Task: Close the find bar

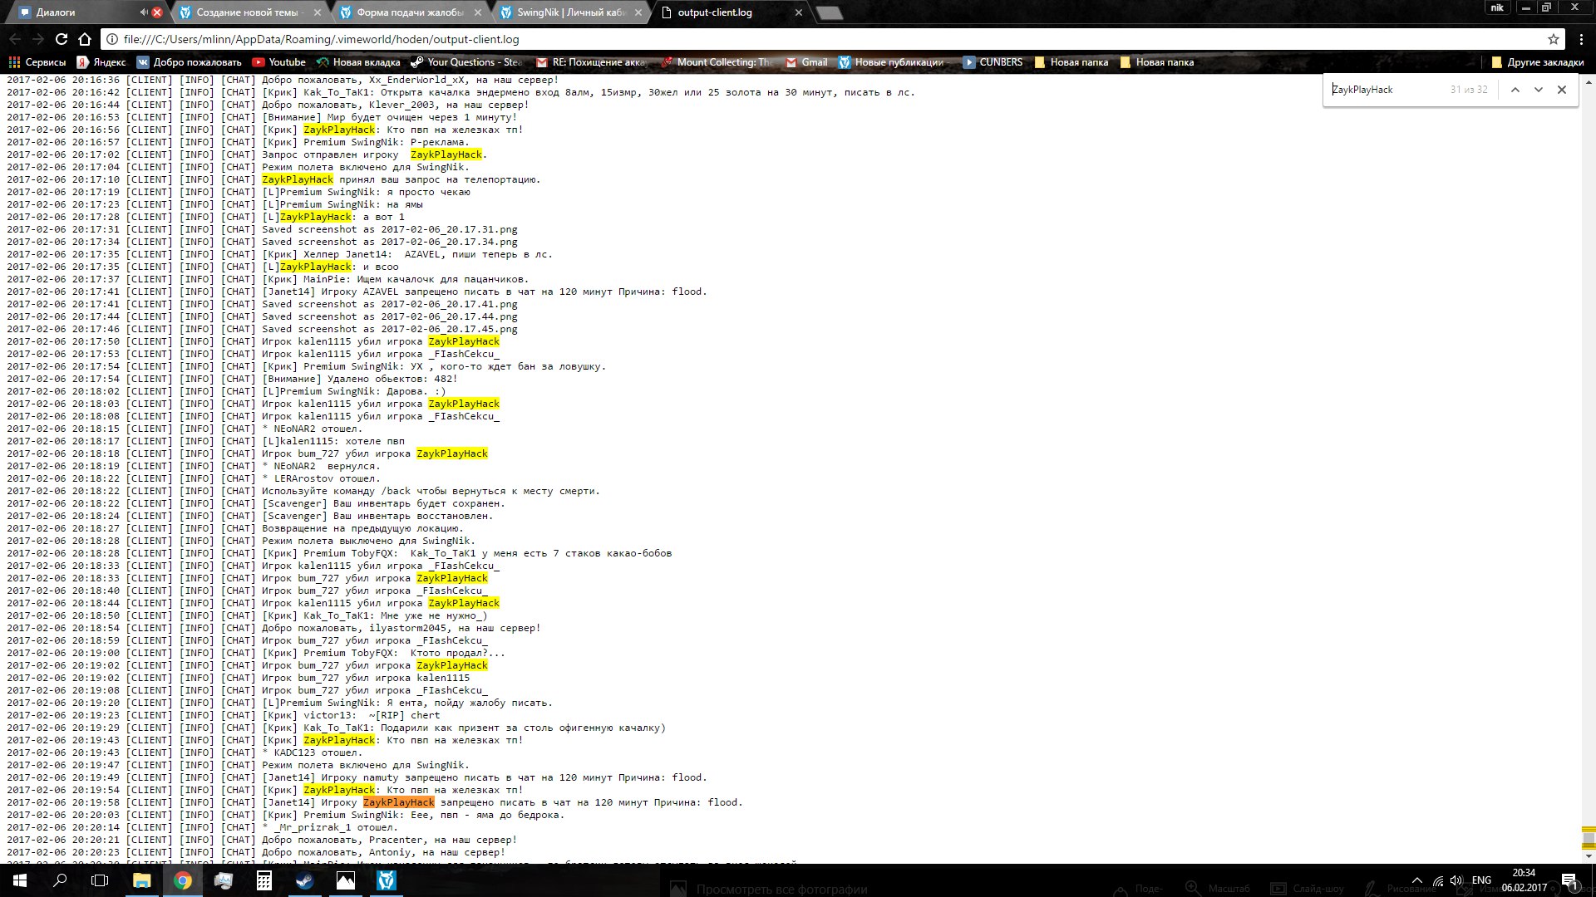Action: [1562, 90]
